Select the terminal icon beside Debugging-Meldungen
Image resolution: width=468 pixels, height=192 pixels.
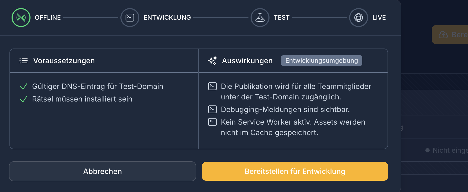(x=212, y=109)
